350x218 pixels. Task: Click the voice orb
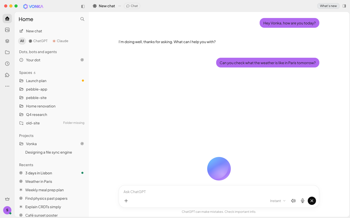pos(219,169)
